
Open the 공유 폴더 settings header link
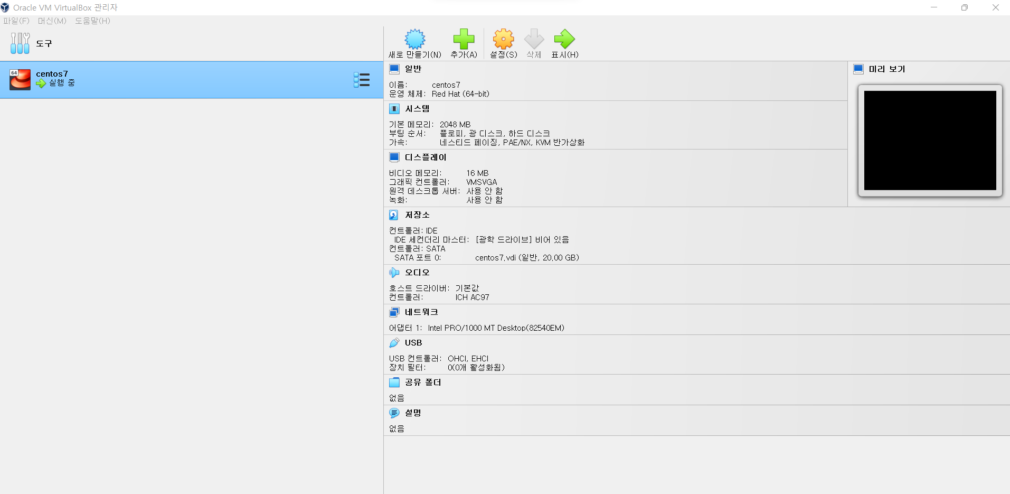pyautogui.click(x=423, y=382)
